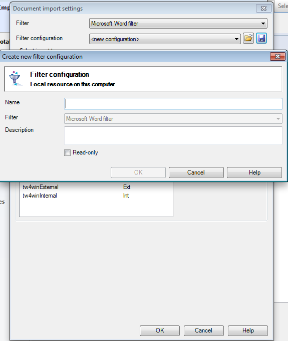Confirm Document import settings with OK
Image resolution: width=288 pixels, height=341 pixels.
click(x=160, y=330)
